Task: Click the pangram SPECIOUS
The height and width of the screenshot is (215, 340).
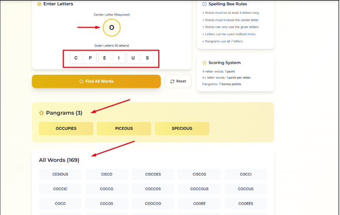Action: pyautogui.click(x=182, y=128)
